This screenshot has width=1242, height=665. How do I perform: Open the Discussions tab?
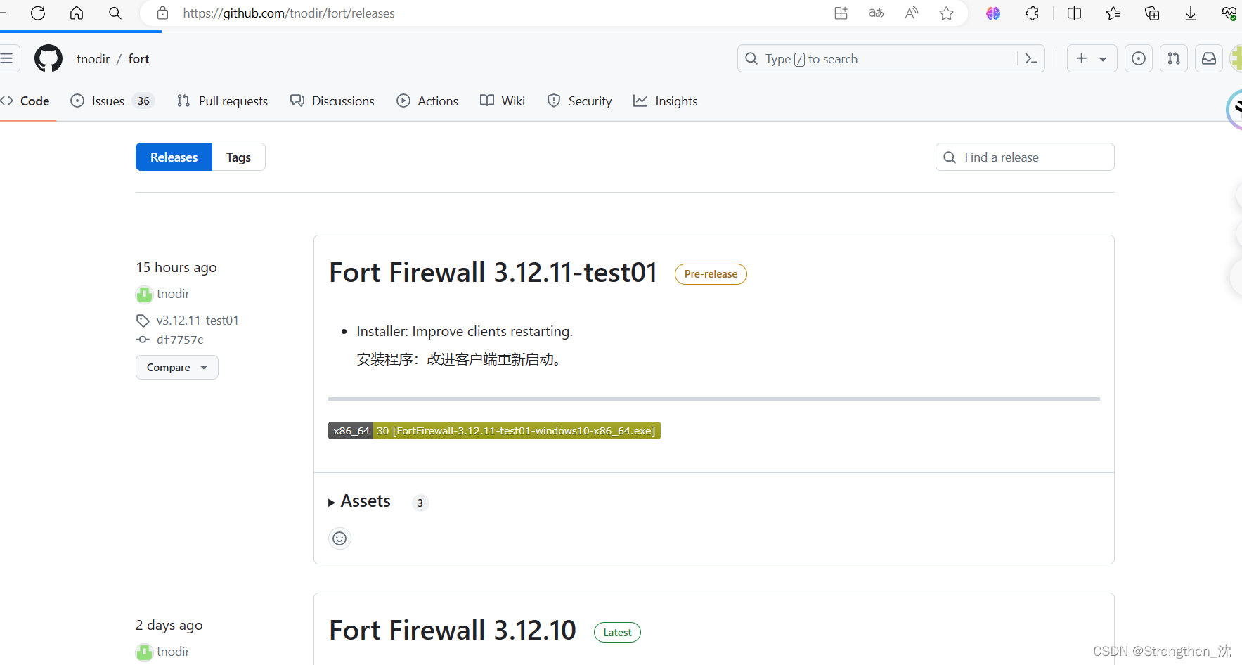[x=332, y=101]
